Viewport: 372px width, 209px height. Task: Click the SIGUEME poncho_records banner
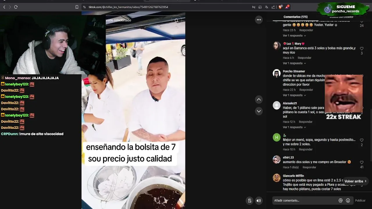[x=342, y=9]
